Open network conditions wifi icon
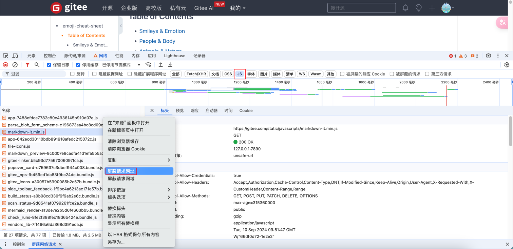Viewport: 513px width, 249px height. [148, 65]
